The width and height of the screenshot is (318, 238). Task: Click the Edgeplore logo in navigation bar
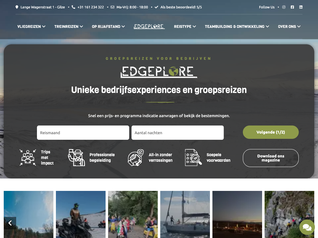(149, 27)
